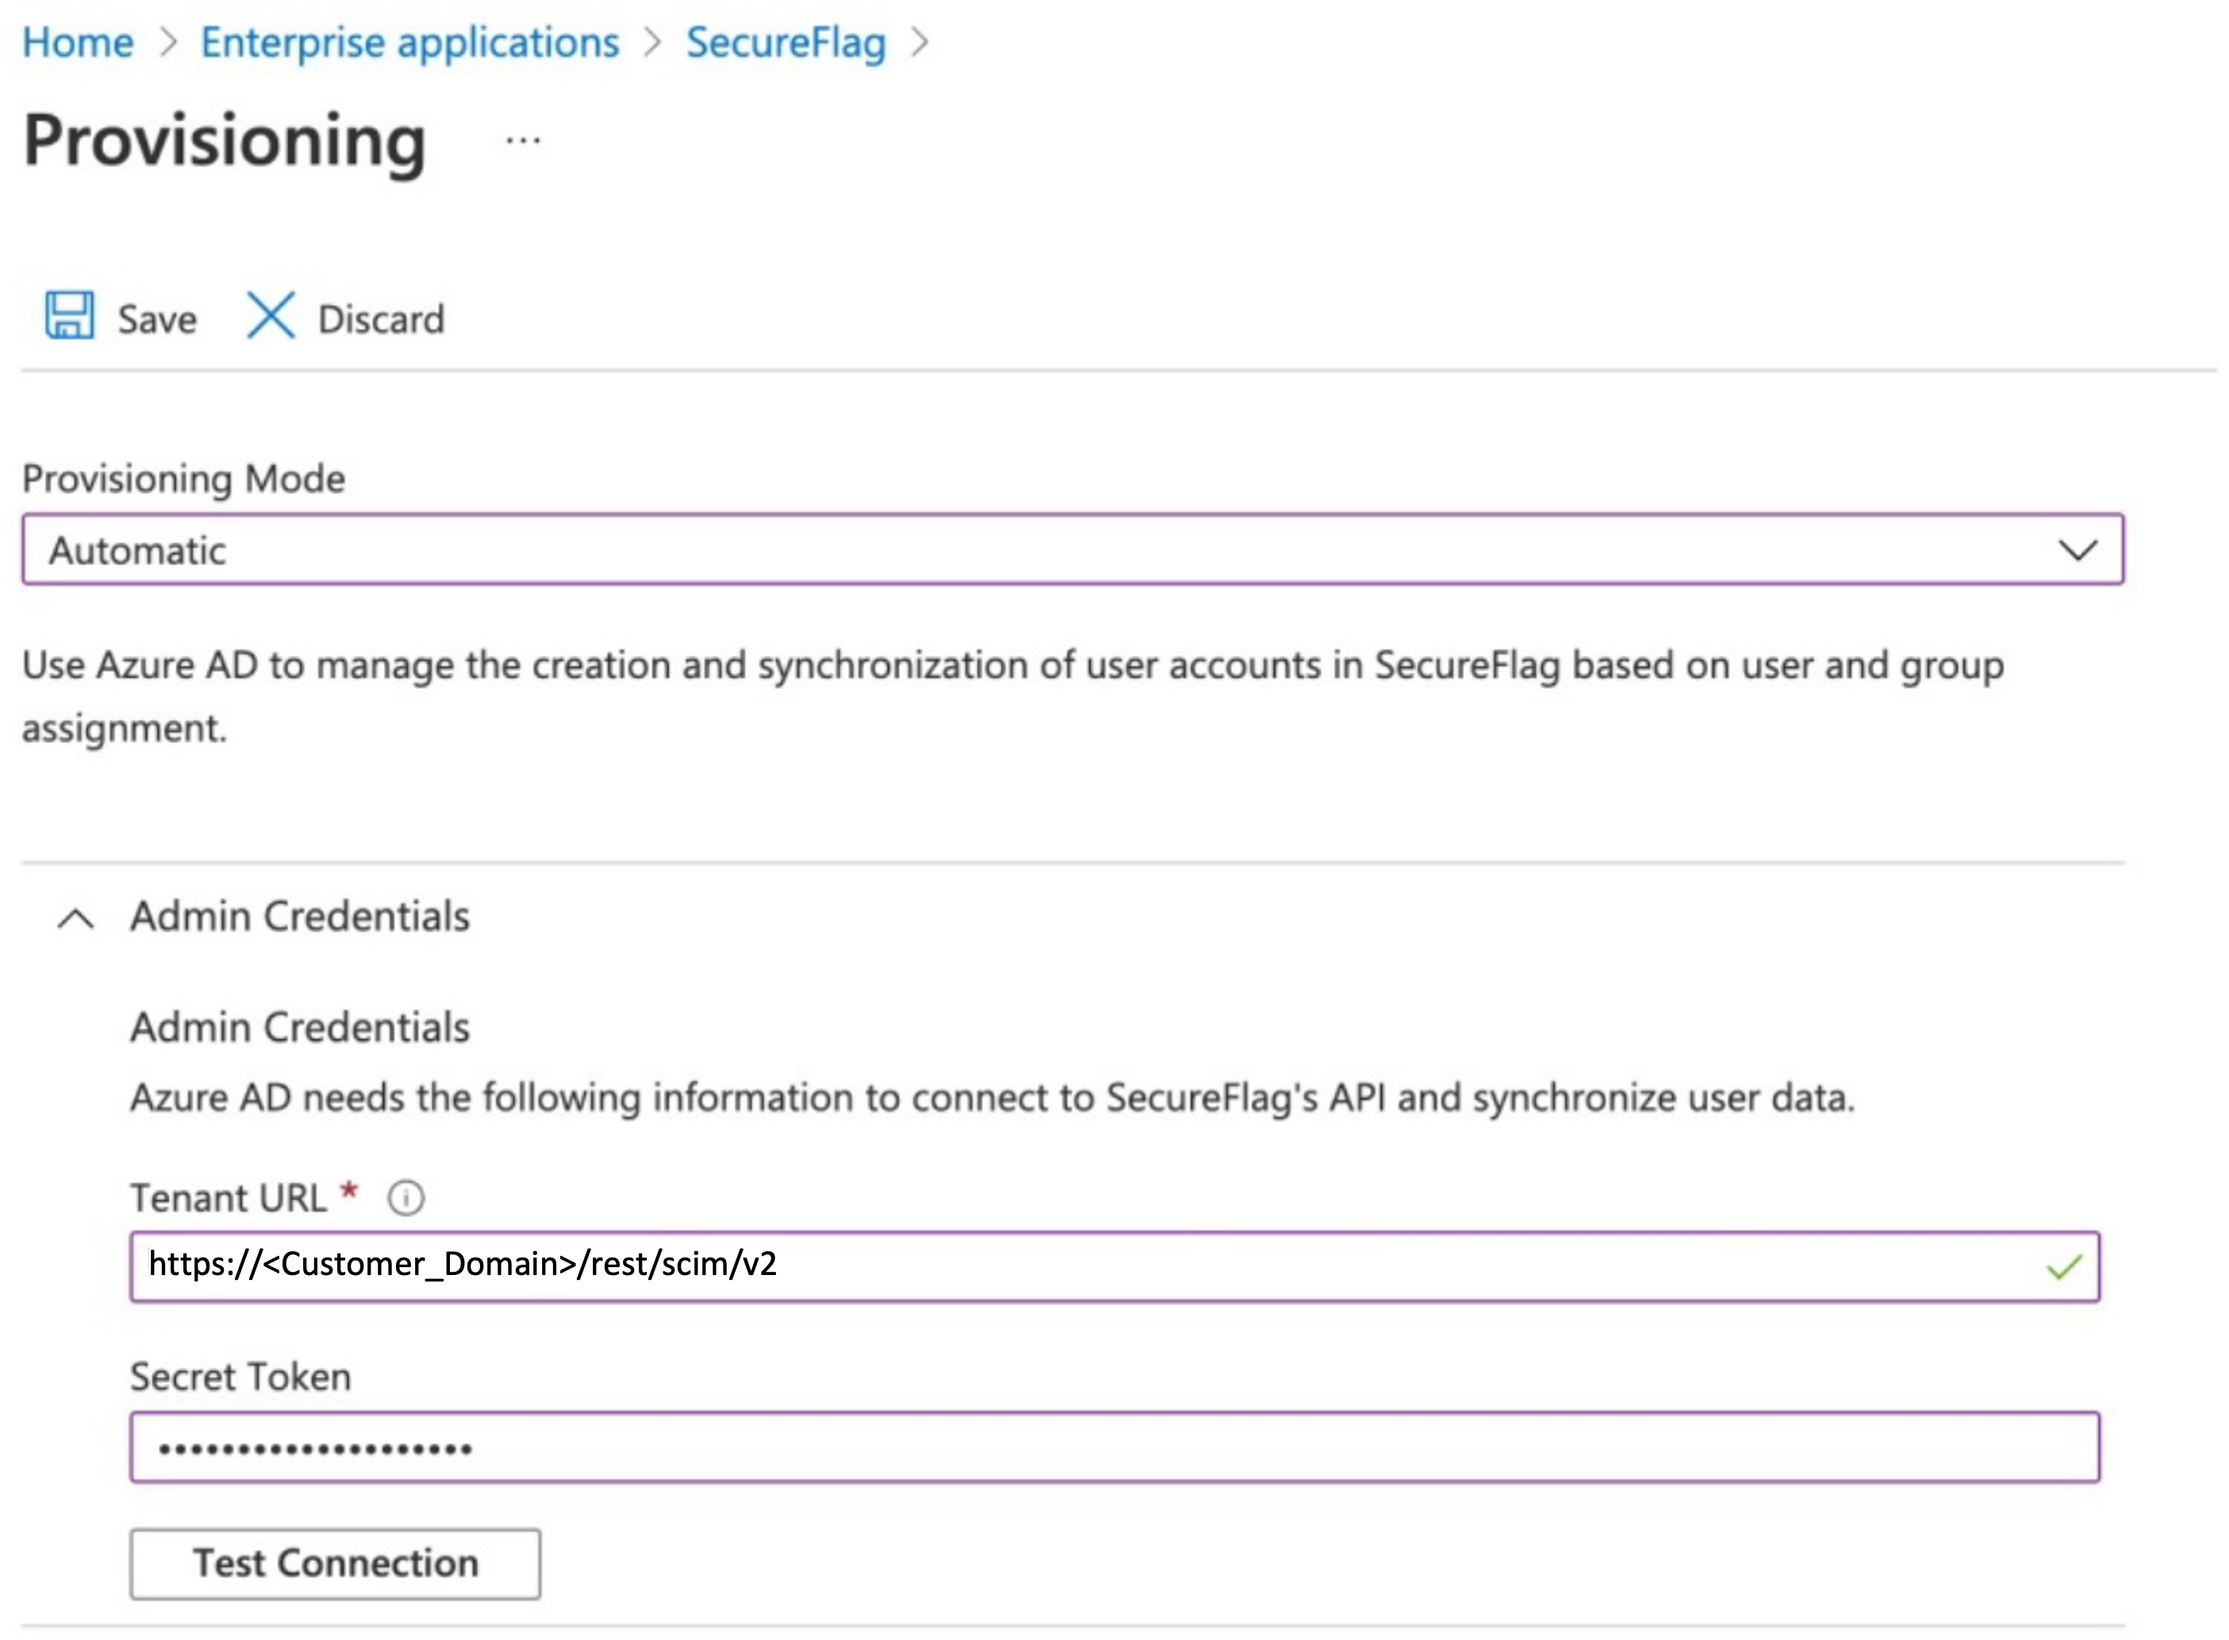
Task: Click the green checkmark in Tenant URL field
Action: pyautogui.click(x=2064, y=1267)
